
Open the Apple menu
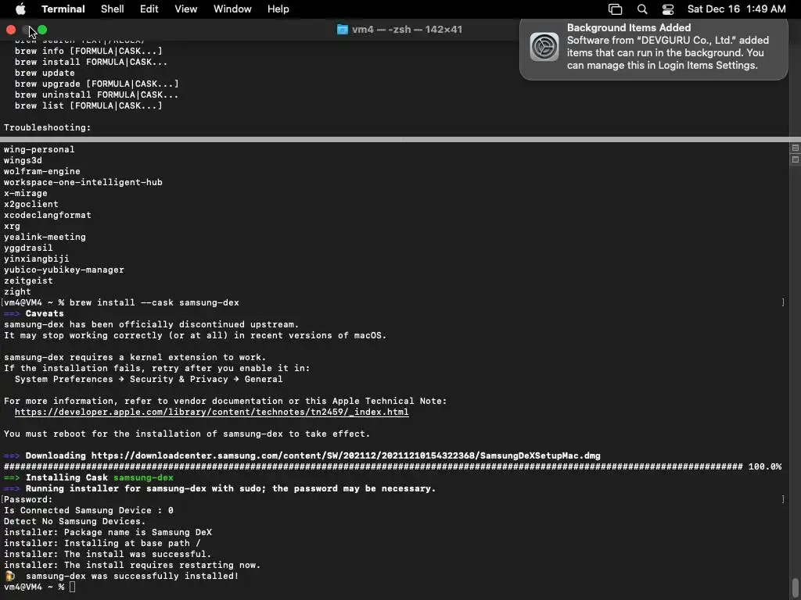(20, 9)
